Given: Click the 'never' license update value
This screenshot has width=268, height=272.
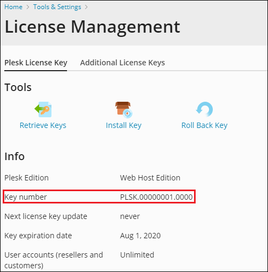Looking at the screenshot, I should pos(130,216).
